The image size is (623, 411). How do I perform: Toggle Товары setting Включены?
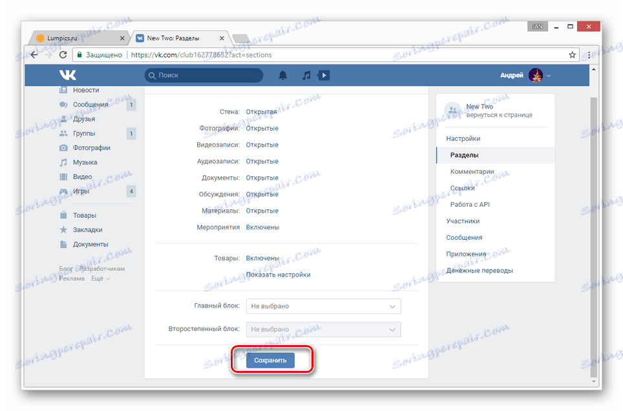(x=262, y=258)
